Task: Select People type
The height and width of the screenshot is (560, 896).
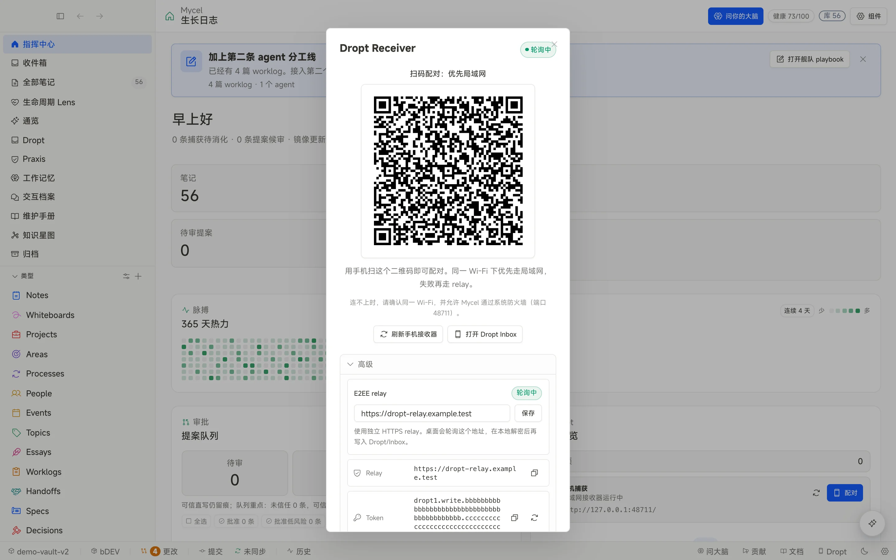Action: (77, 393)
